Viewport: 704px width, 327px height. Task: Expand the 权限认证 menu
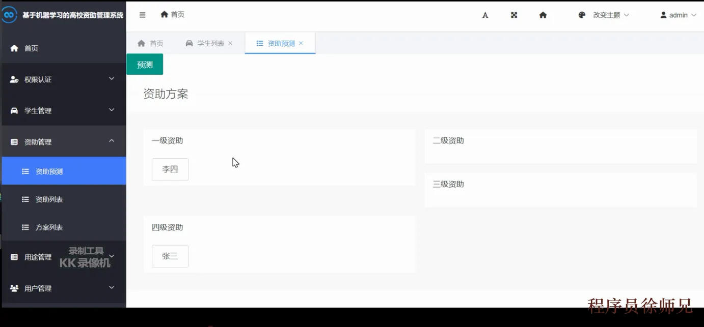tap(64, 79)
